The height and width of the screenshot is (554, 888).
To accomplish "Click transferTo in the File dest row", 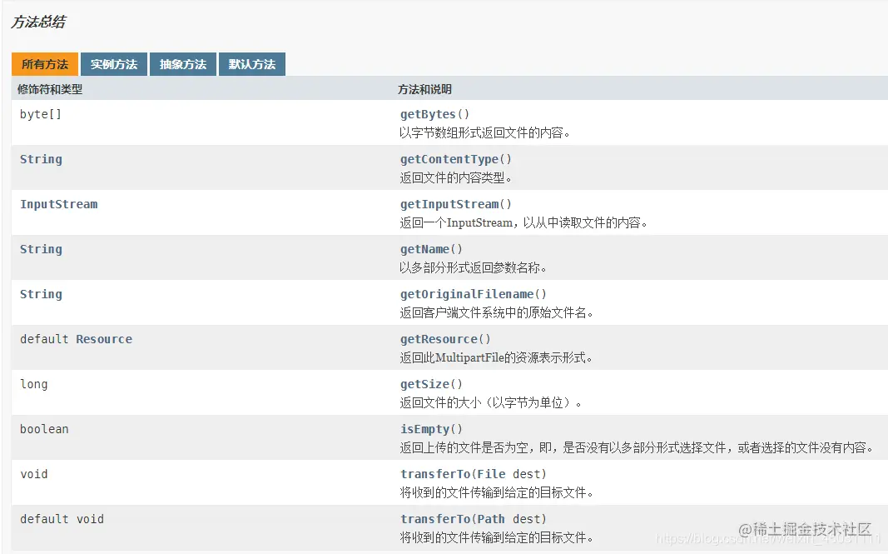I will tap(435, 474).
